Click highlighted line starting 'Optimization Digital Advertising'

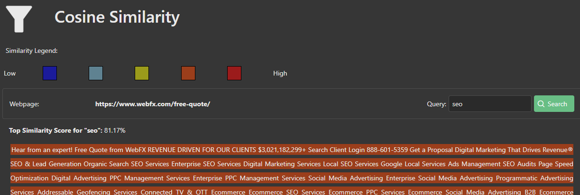(292, 178)
